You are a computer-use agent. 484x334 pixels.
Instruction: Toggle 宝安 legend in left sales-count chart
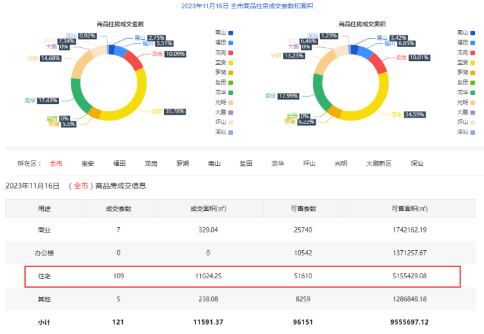224,62
